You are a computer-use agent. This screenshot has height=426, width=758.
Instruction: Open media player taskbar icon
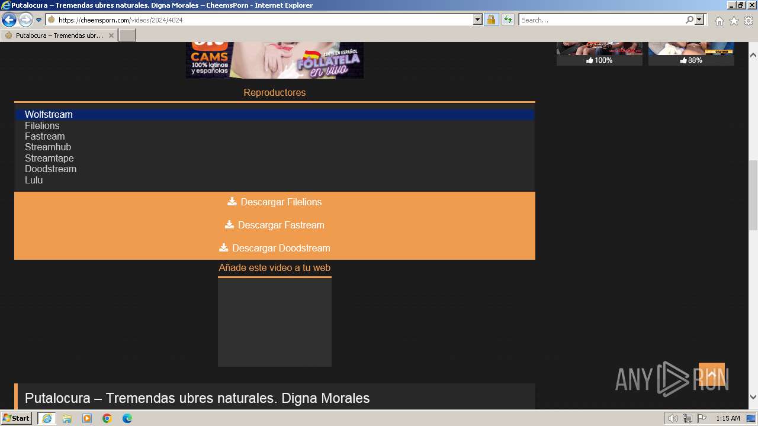(x=87, y=418)
